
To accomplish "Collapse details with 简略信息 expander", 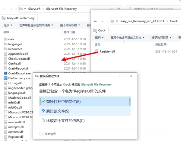I will (x=47, y=134).
